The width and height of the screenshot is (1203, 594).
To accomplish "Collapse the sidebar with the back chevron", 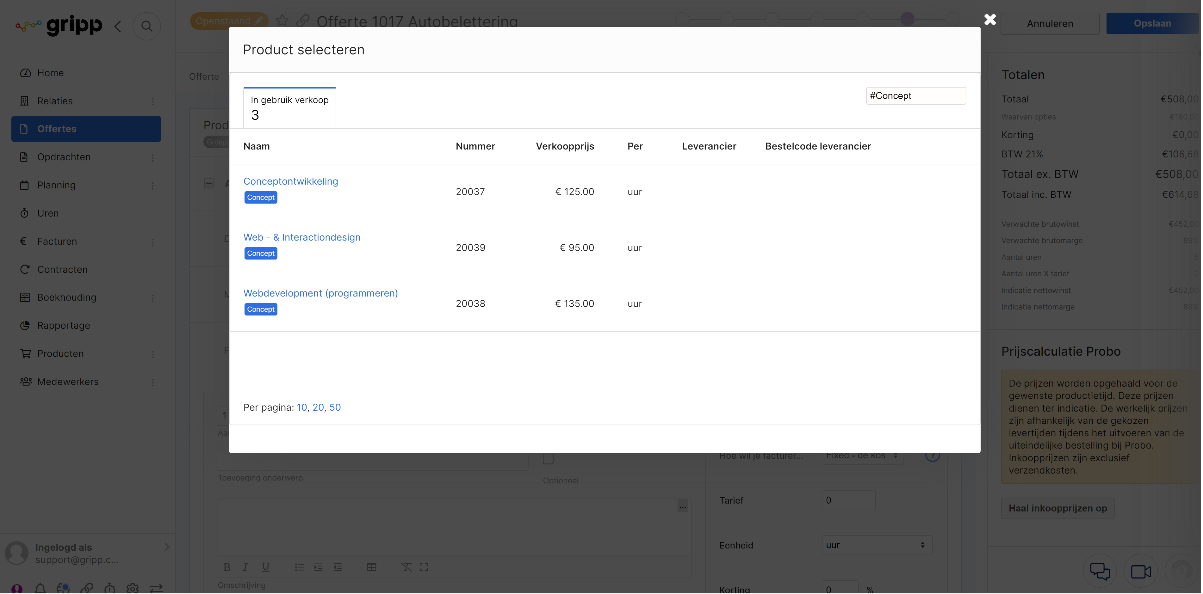I will [118, 26].
